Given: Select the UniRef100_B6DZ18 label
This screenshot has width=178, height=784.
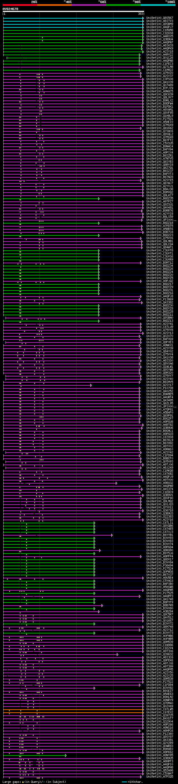Looking at the screenshot, I should pyautogui.click(x=160, y=223).
